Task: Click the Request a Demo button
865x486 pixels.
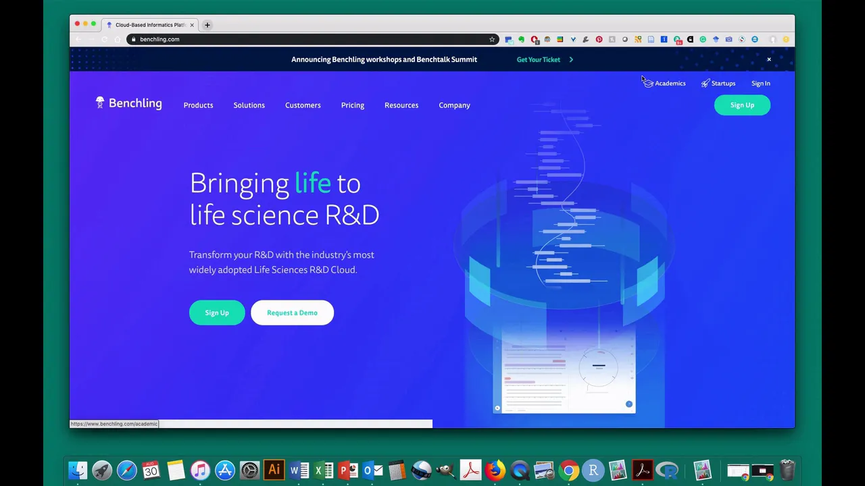Action: [292, 313]
